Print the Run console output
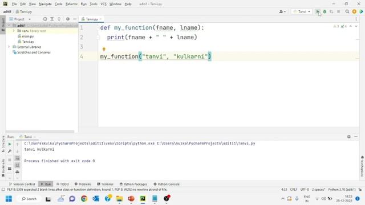 17,172
